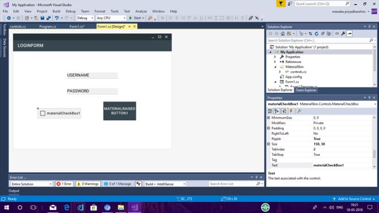This screenshot has height=213, width=379.
Task: Expand the Padding property row
Action: pyautogui.click(x=268, y=128)
